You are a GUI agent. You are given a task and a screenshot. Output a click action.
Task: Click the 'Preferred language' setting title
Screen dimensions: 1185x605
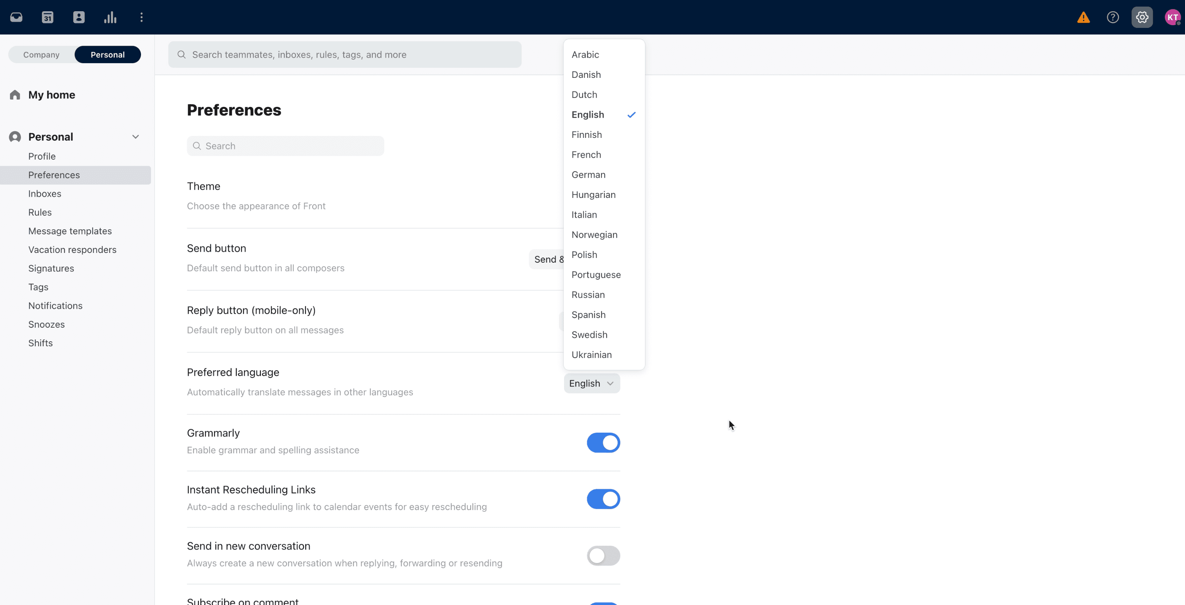(x=233, y=373)
